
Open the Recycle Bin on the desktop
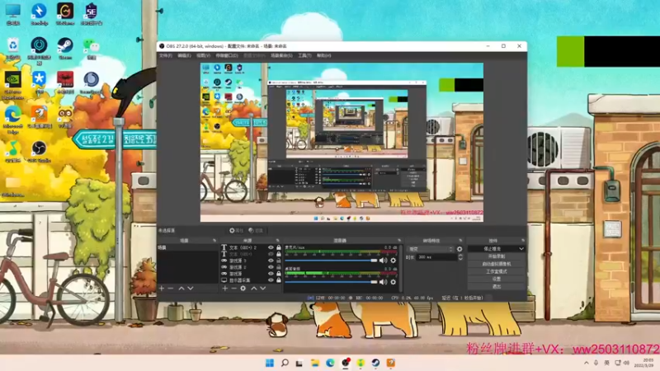[x=13, y=48]
